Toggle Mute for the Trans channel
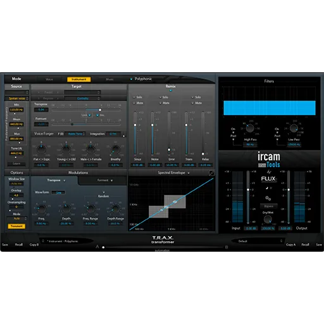324x324 pixels. 192,103
